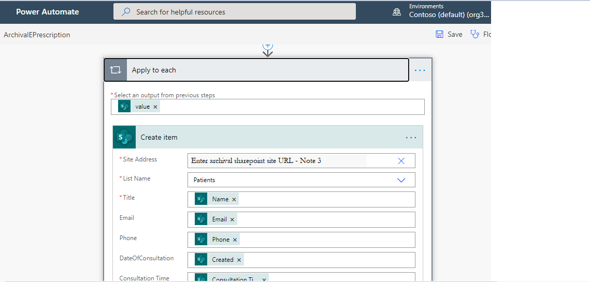Click the DateOfConsultation label
The image size is (590, 282).
[x=147, y=258]
